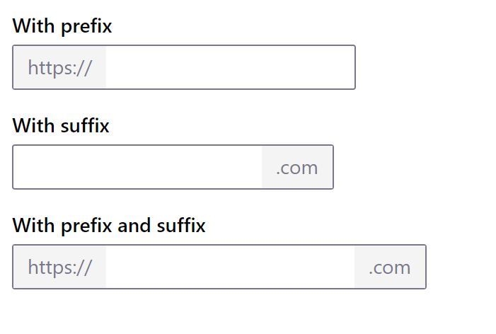Viewport: 496px width, 334px height.
Task: Click the .com suffix in the "With suffix" field
Action: (296, 168)
